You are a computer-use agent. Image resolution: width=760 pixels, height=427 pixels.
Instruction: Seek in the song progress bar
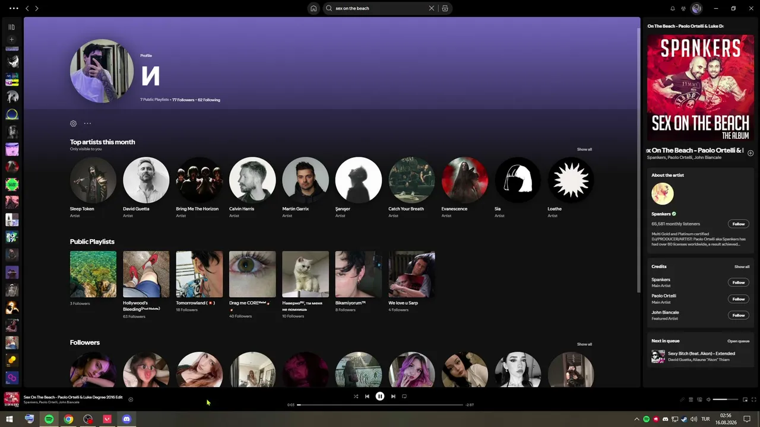click(380, 404)
